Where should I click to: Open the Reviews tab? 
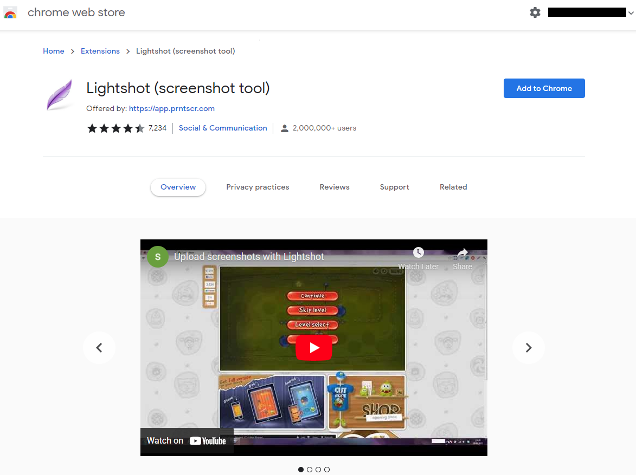point(335,187)
